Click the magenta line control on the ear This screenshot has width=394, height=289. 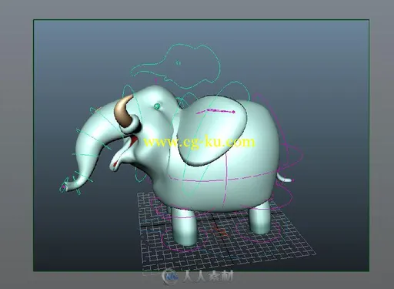tap(215, 111)
